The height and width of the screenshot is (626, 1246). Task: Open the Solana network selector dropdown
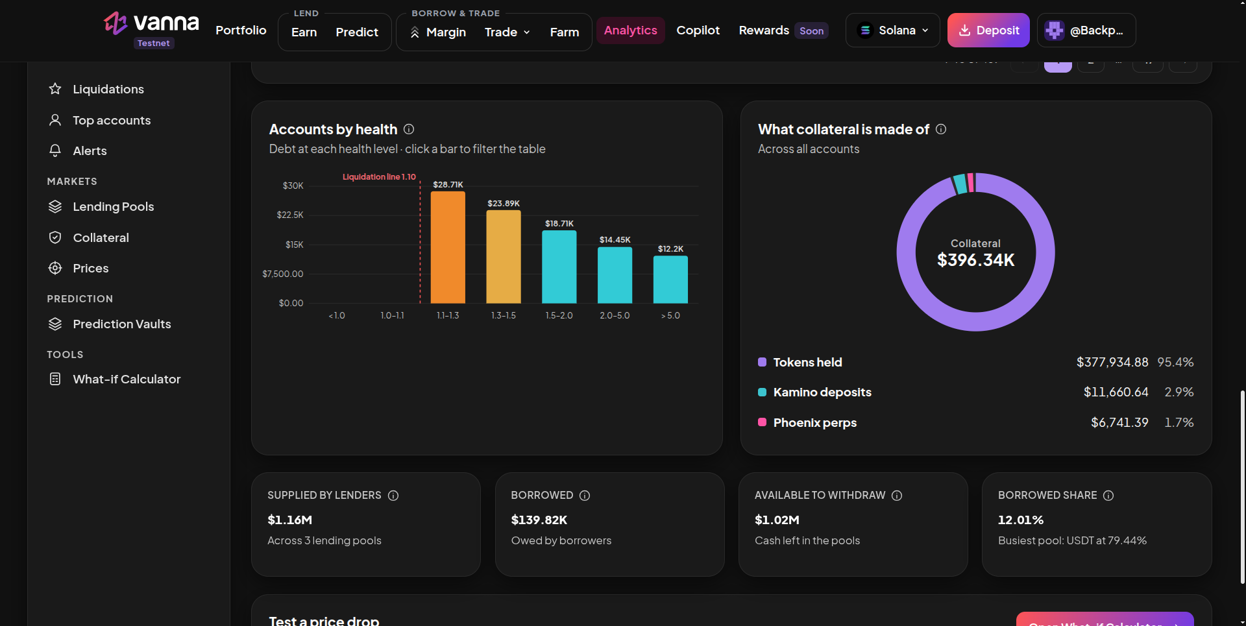point(893,30)
